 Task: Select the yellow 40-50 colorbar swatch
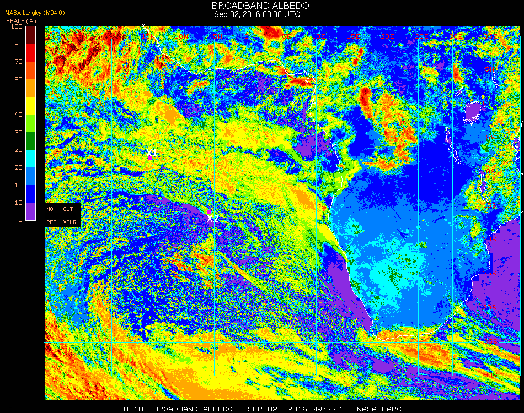[x=30, y=106]
